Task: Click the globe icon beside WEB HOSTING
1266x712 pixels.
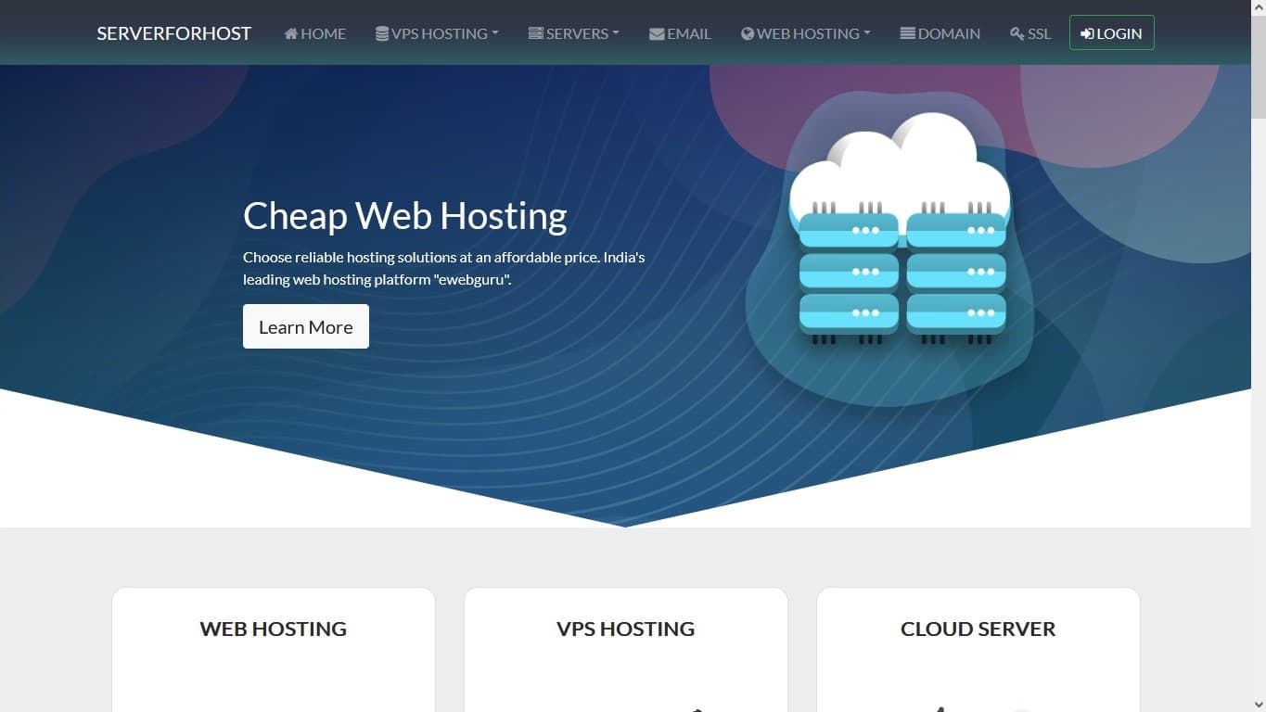Action: 746,33
